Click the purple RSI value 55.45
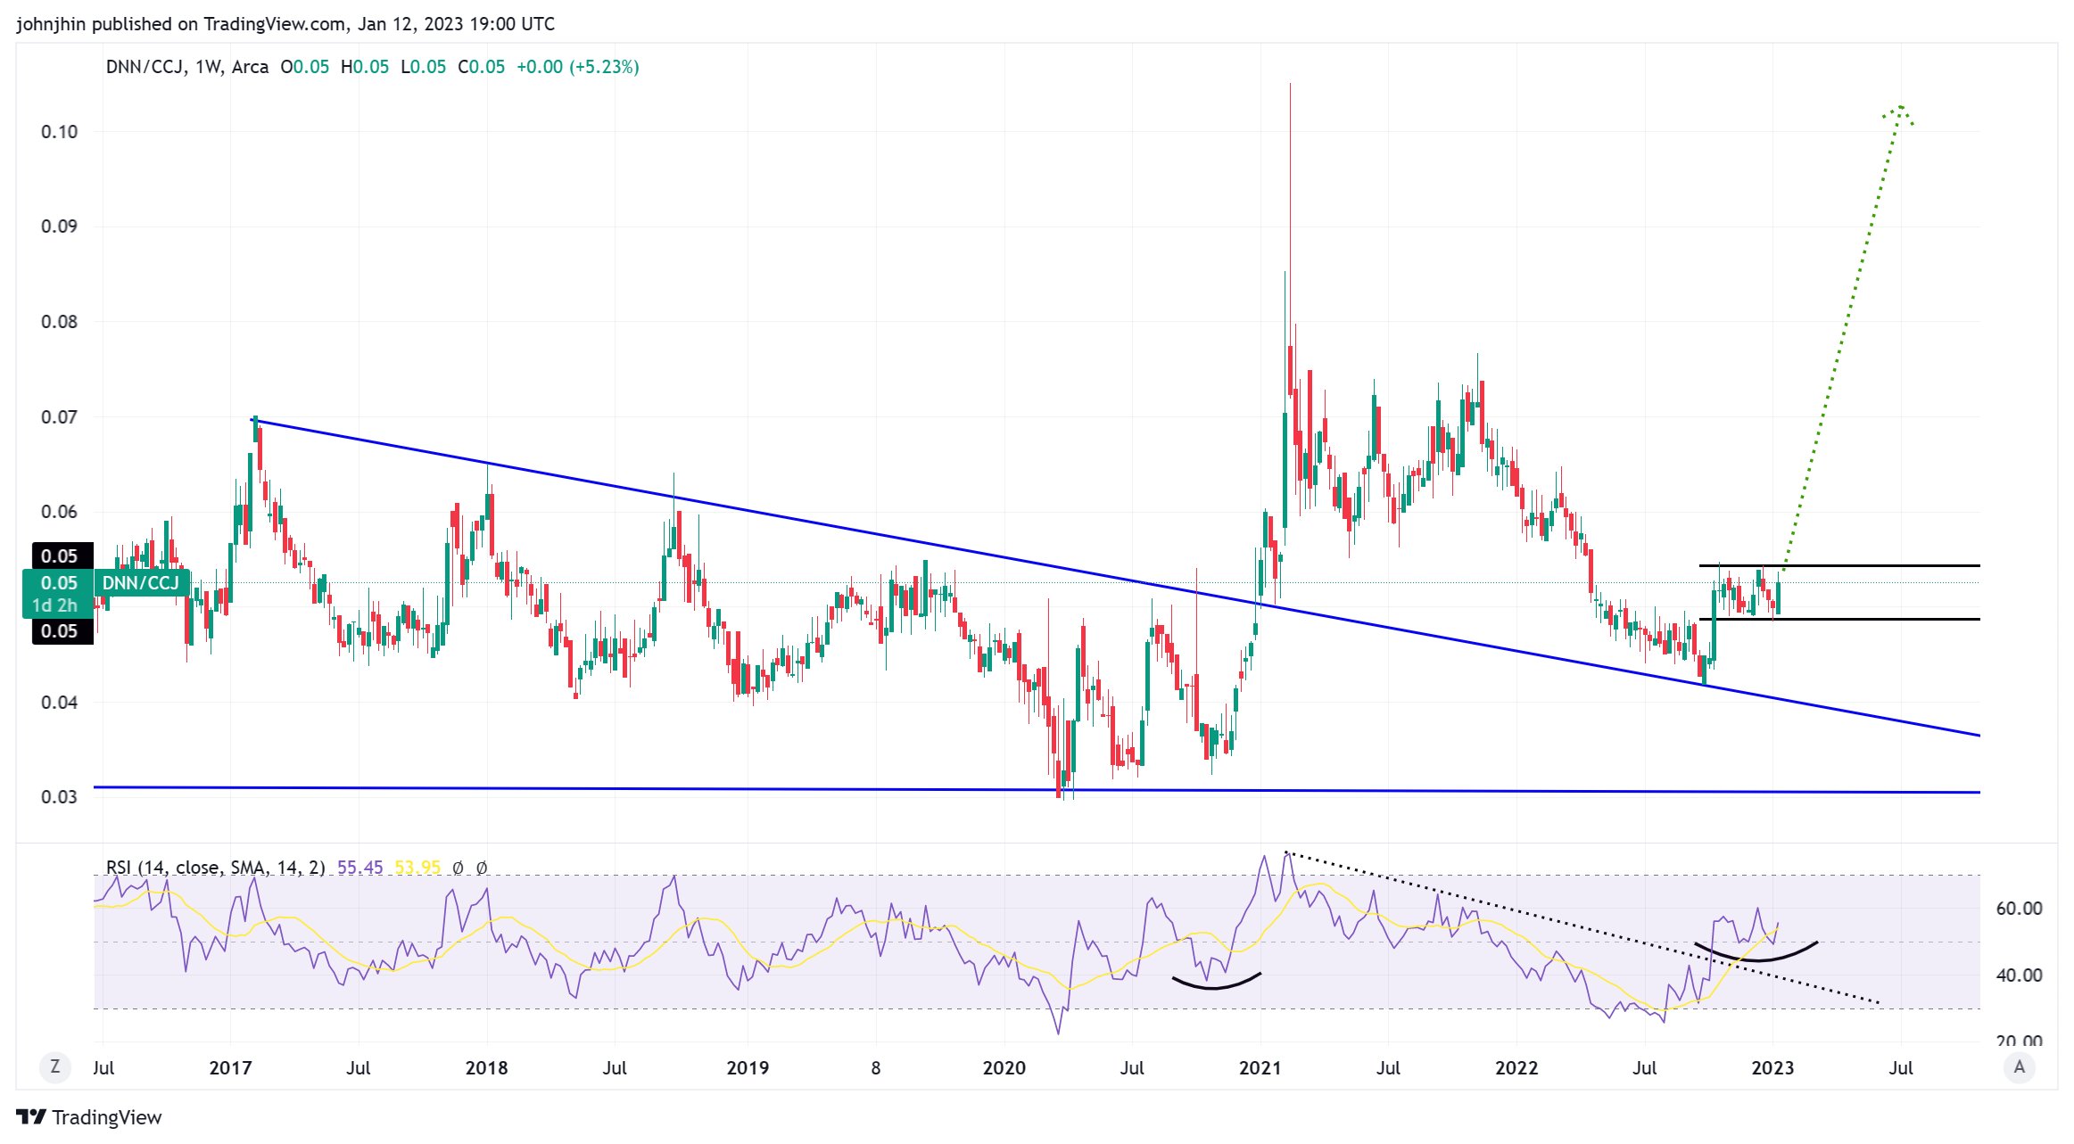 click(359, 868)
